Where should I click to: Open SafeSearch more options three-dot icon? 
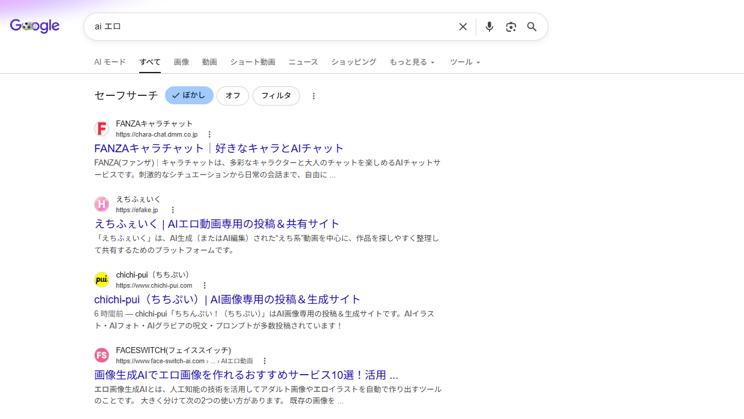[x=313, y=96]
